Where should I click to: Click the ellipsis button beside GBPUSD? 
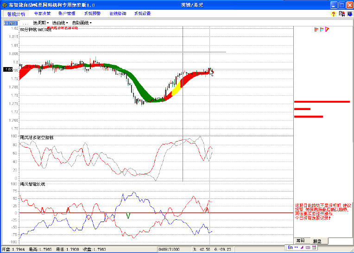pyautogui.click(x=25, y=23)
